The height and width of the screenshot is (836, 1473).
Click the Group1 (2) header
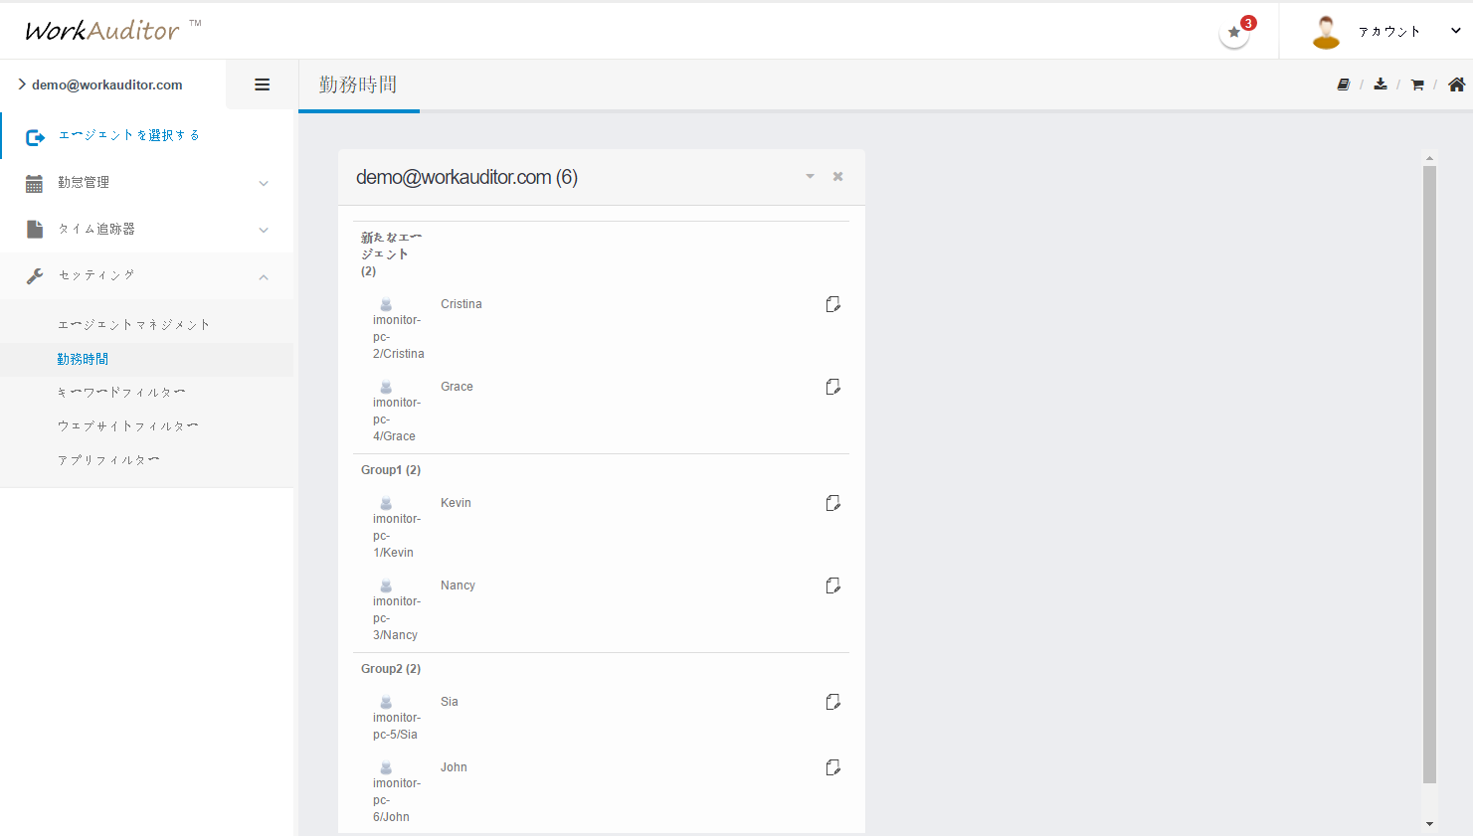point(391,470)
